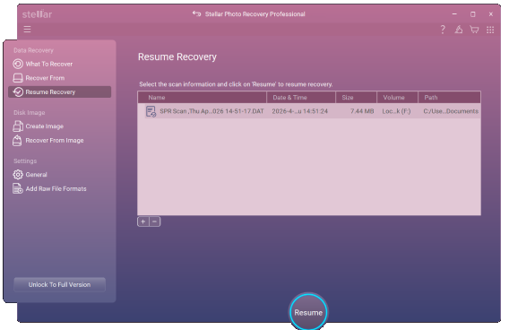Click the activation key icon in toolbar
This screenshot has height=330, width=509.
click(458, 30)
